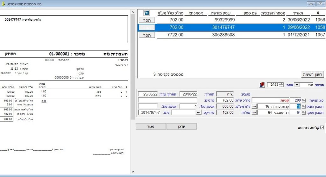Screen dimensions: 326x177
Task: Click הסר button for document 1058
Action: (x=147, y=27)
